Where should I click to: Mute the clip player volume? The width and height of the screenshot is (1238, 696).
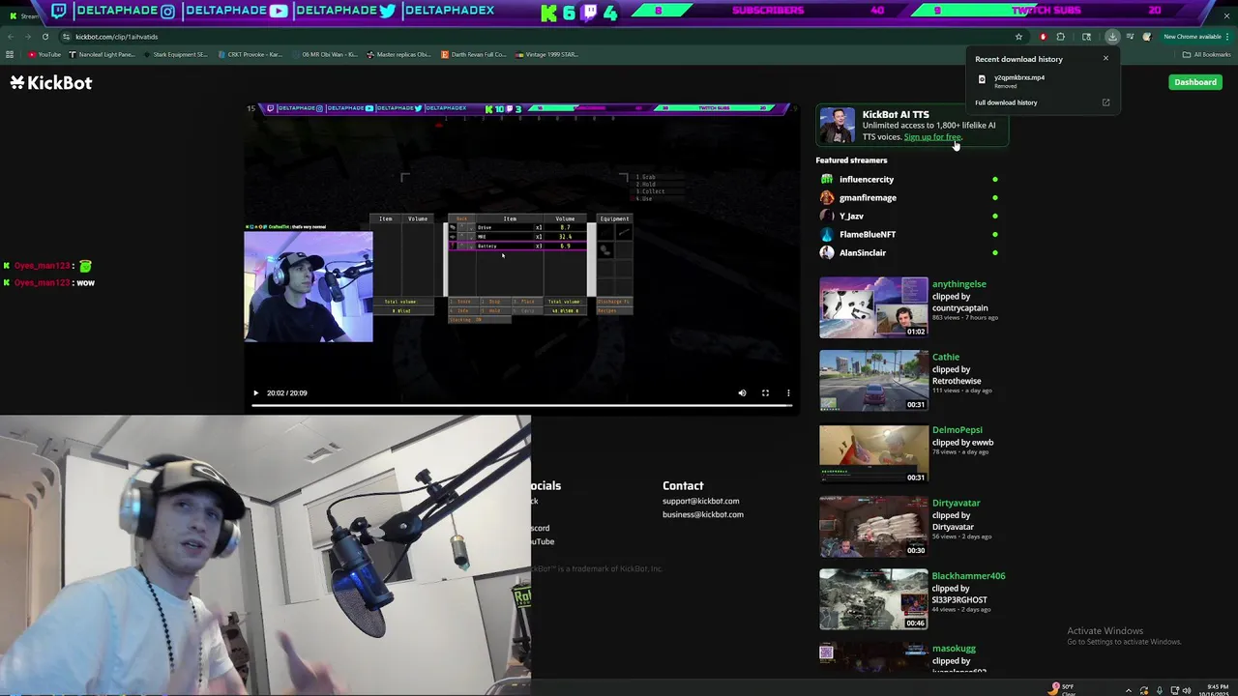click(742, 392)
